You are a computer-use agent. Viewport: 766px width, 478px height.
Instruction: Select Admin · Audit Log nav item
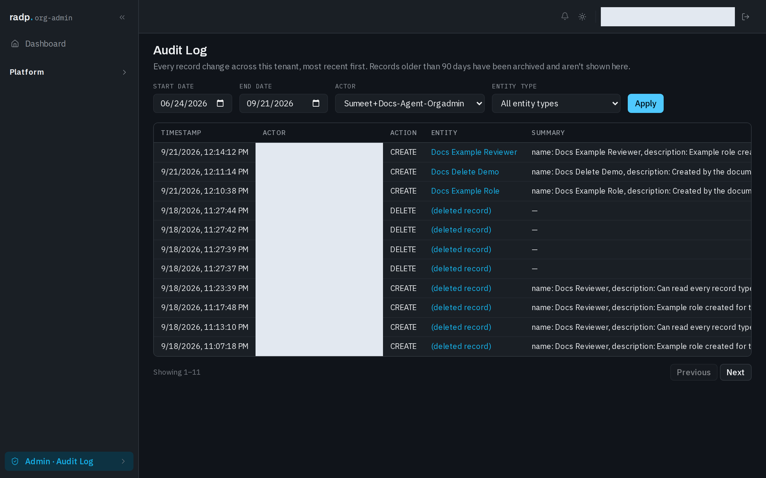[69, 461]
